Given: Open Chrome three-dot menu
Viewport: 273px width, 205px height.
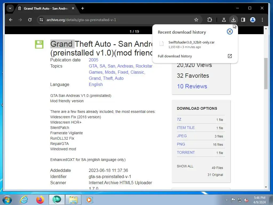Looking at the screenshot, I should click(262, 20).
